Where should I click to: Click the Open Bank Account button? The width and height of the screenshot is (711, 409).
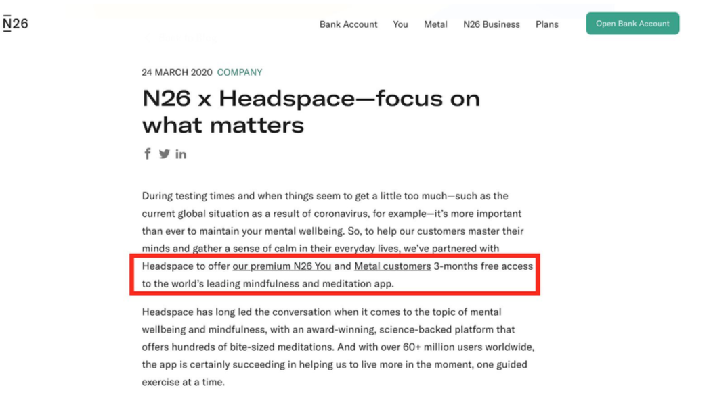tap(632, 24)
